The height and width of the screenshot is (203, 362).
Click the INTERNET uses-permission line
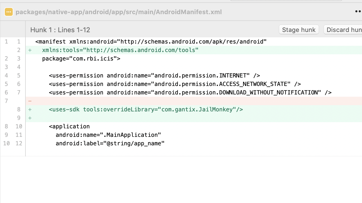coord(194,75)
